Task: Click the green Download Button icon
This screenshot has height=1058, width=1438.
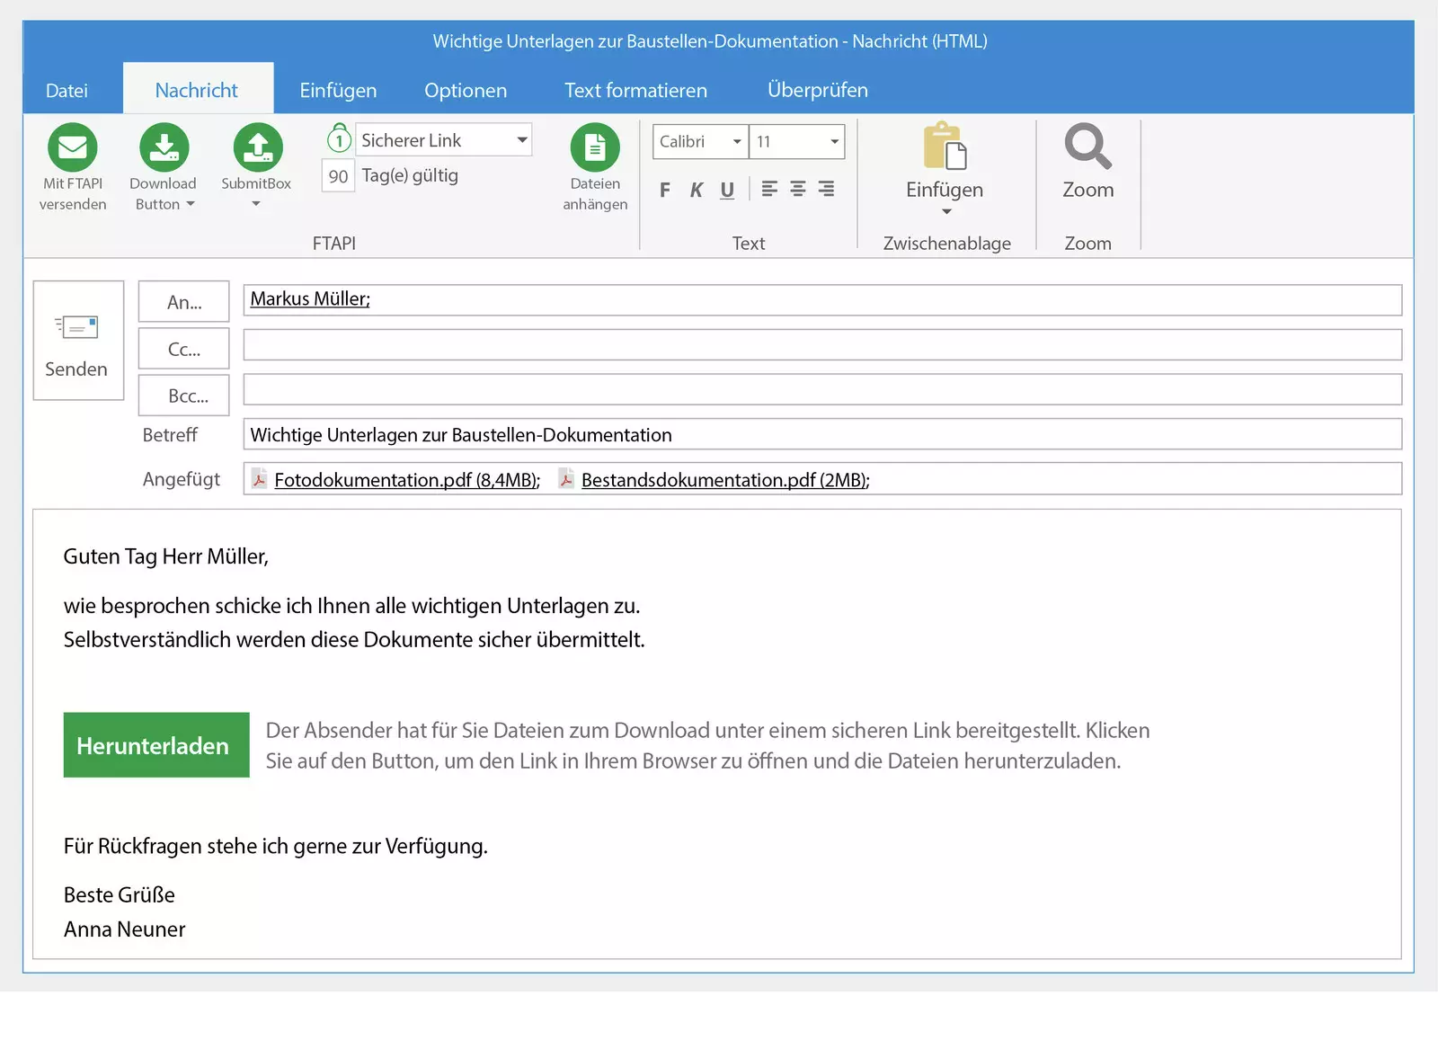Action: (164, 147)
